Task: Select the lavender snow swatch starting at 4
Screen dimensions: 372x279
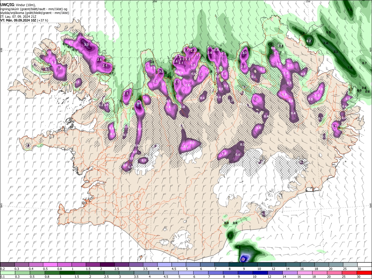Action: pyautogui.click(x=164, y=265)
